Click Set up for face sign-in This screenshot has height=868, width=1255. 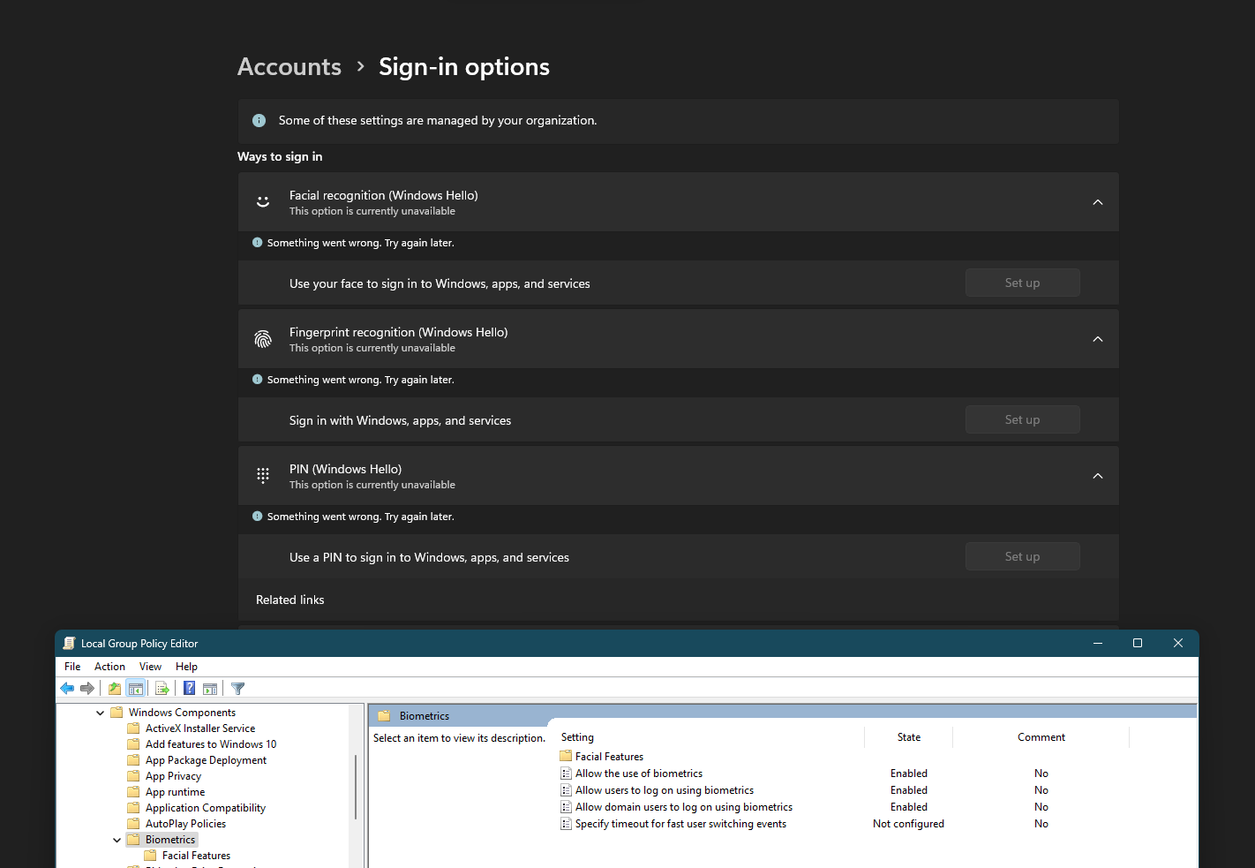coord(1022,283)
